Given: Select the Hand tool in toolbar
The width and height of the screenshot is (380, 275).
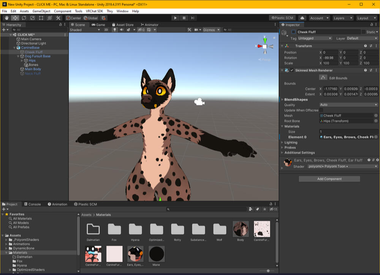Looking at the screenshot, I should coord(7,18).
